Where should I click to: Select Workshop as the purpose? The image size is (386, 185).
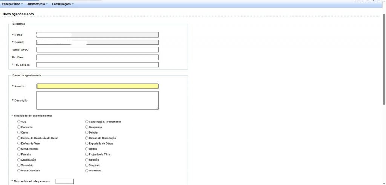(87, 171)
